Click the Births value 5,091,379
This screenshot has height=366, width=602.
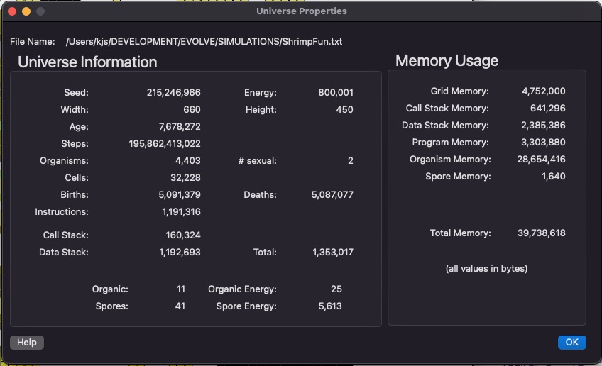[180, 194]
